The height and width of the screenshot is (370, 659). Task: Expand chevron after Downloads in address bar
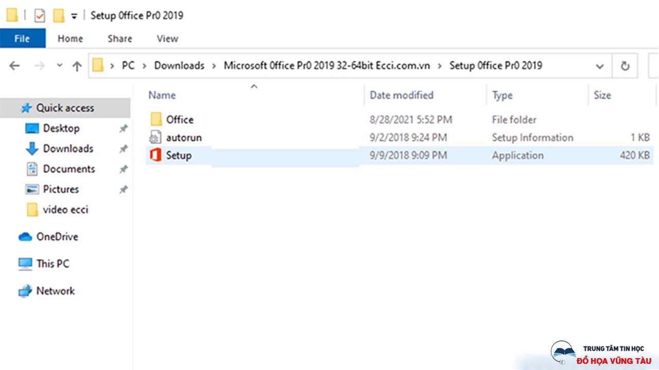[214, 66]
